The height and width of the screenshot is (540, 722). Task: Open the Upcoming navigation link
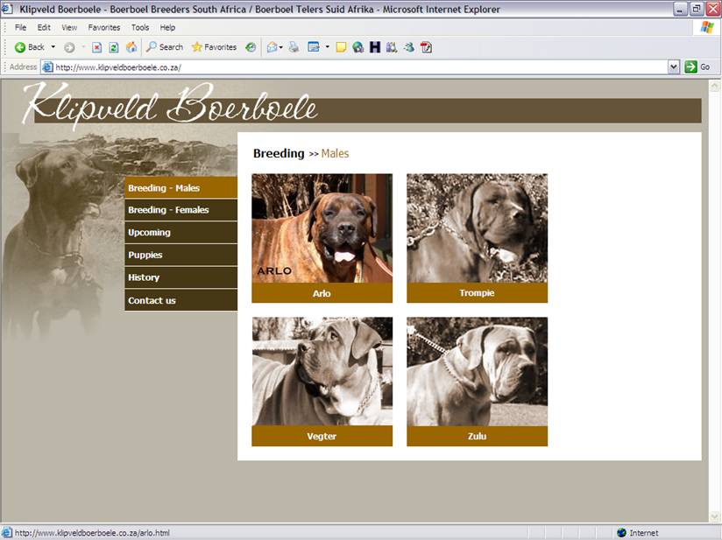180,232
